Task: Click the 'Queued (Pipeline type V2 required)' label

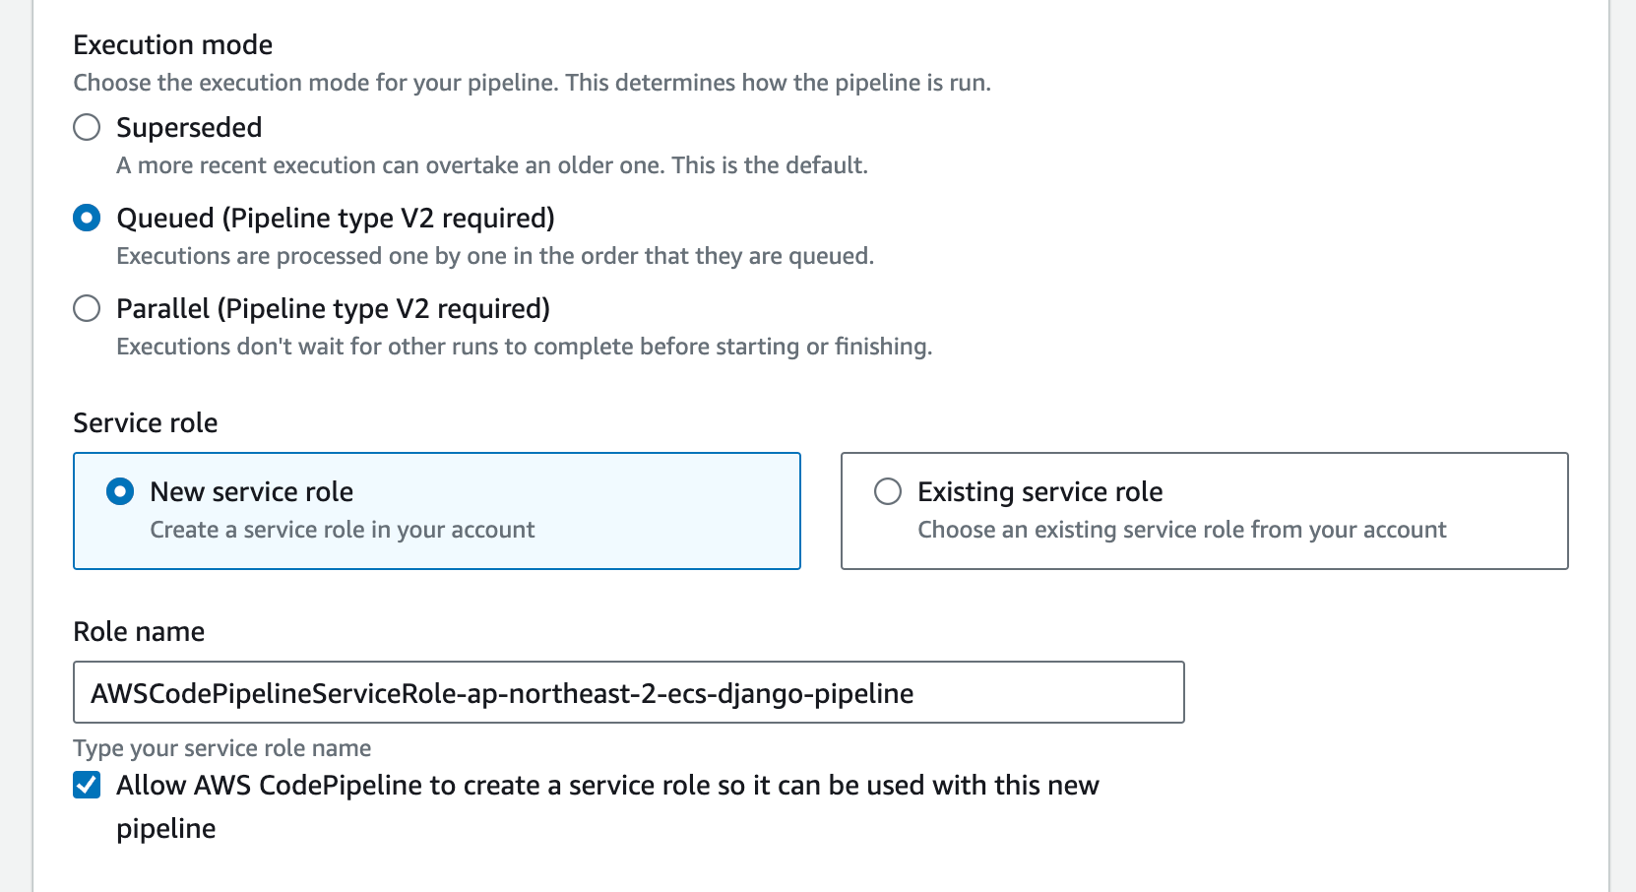Action: tap(336, 219)
